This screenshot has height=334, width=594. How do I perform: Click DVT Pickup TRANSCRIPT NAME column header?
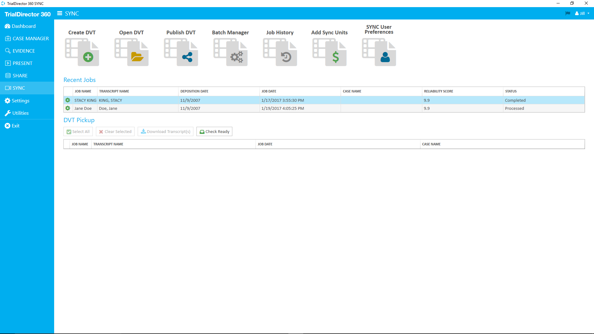coord(173,144)
